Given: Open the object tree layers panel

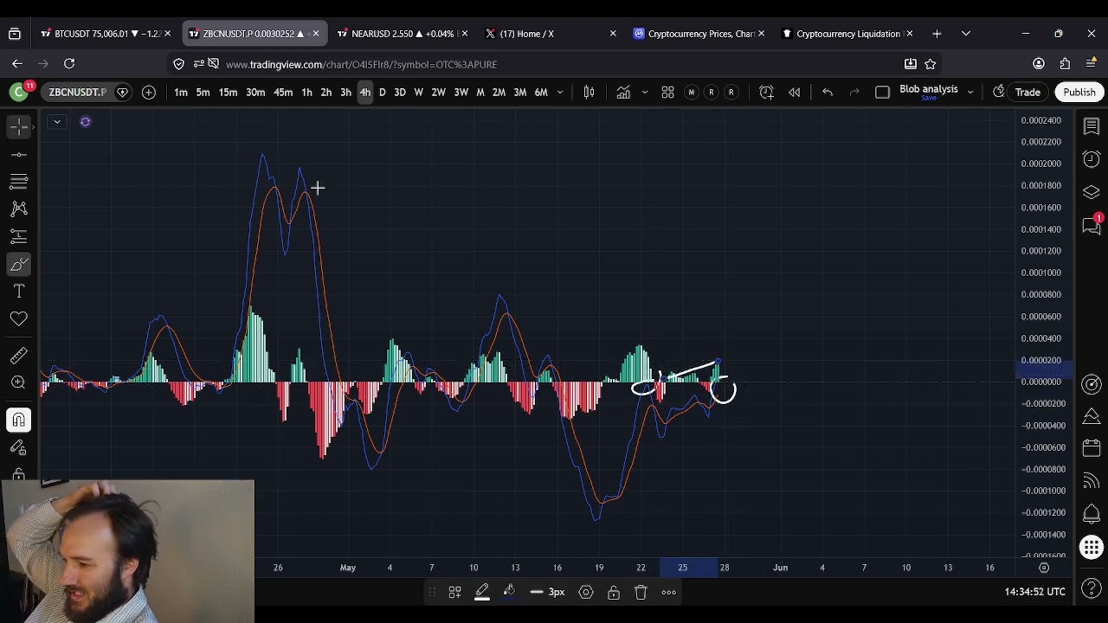Looking at the screenshot, I should 1091,192.
